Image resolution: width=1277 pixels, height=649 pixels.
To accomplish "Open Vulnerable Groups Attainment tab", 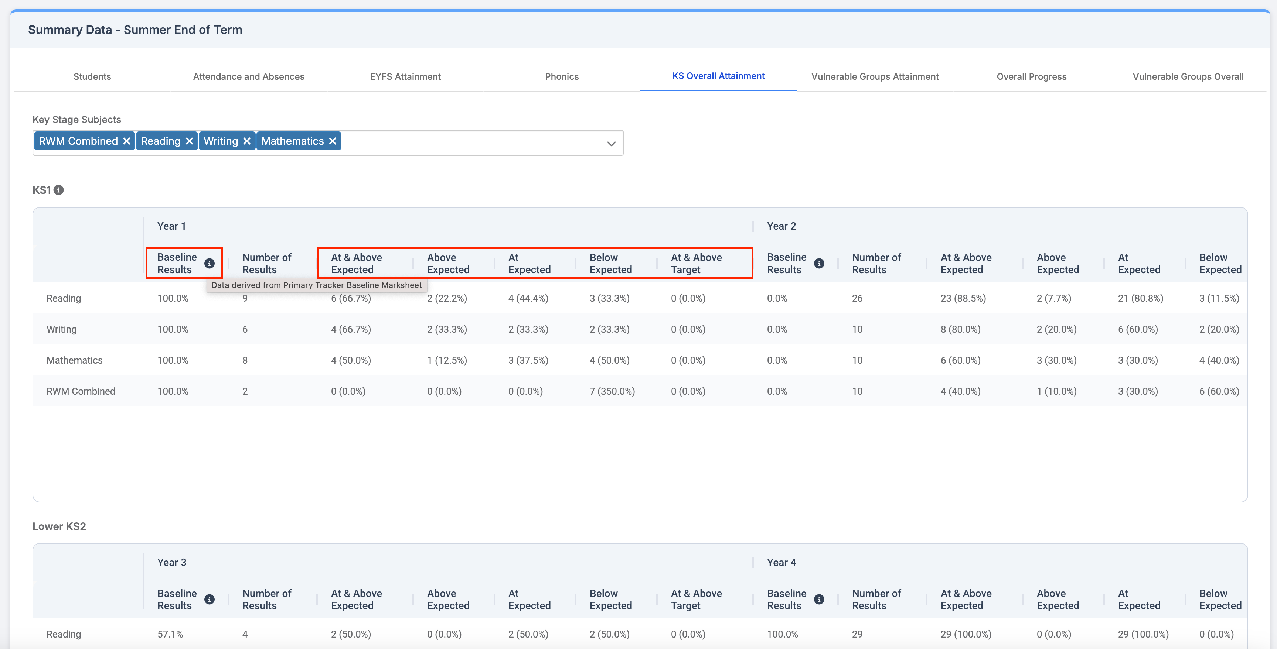I will [875, 77].
